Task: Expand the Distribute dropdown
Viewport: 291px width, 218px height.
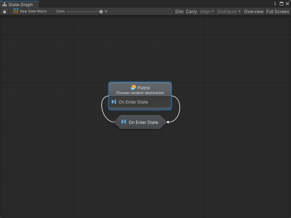Action: tap(229, 12)
